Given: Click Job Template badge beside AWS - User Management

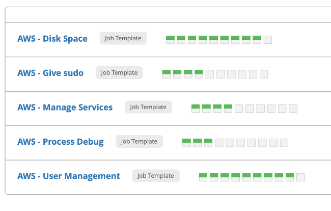Looking at the screenshot, I should [x=155, y=176].
